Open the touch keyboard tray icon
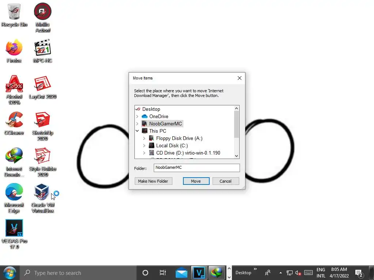The image size is (374, 280). click(x=308, y=272)
